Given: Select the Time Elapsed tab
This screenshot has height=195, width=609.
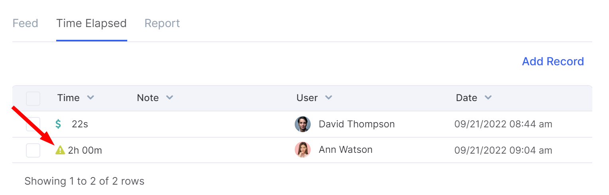Looking at the screenshot, I should [x=91, y=23].
